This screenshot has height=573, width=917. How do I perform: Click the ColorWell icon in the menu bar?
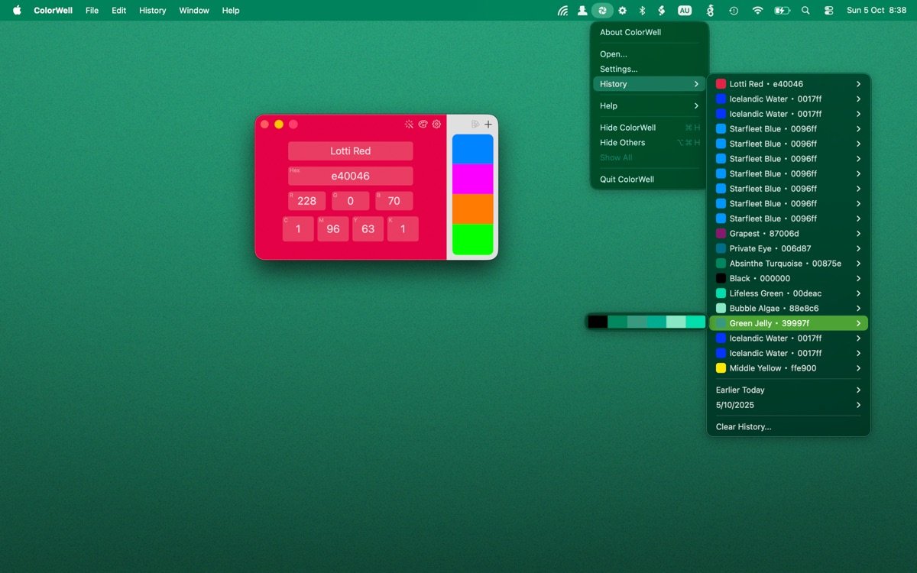tap(602, 11)
